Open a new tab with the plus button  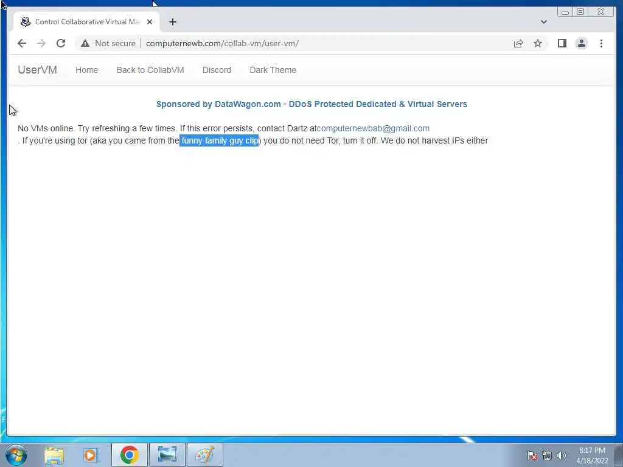172,22
